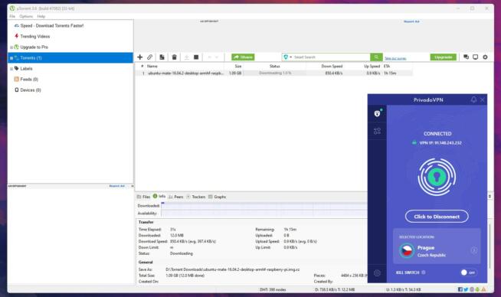
Task: Click the Facebook icon in status bar
Action: coord(460,289)
